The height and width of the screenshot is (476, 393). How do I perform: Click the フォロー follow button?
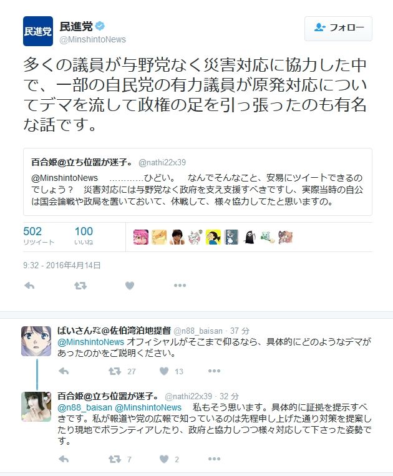pyautogui.click(x=338, y=29)
